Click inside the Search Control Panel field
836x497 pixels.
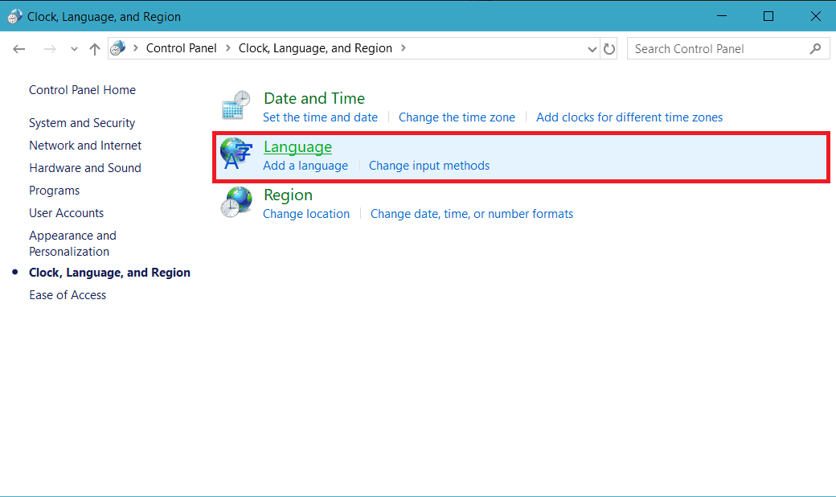707,48
